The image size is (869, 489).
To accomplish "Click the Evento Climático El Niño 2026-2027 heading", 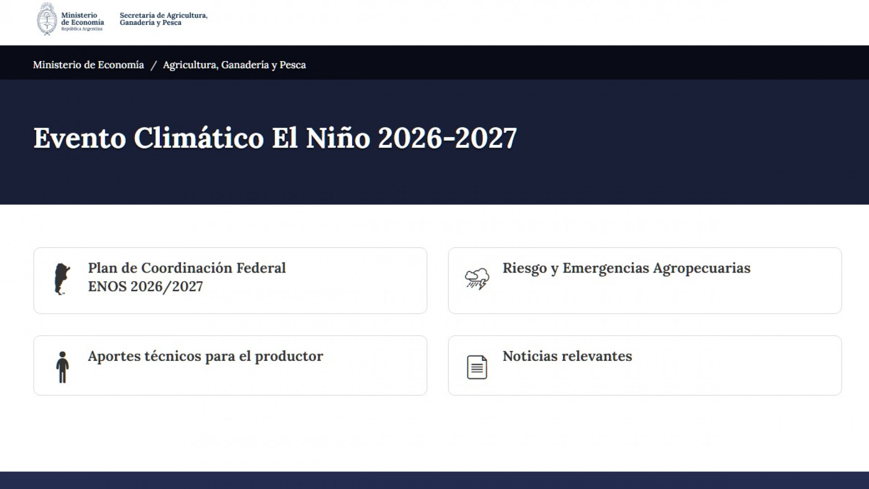I will (275, 138).
